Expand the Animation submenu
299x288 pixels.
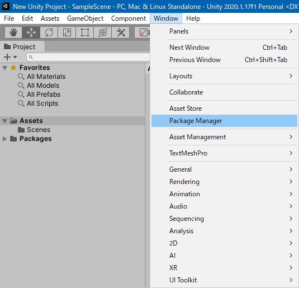[224, 194]
